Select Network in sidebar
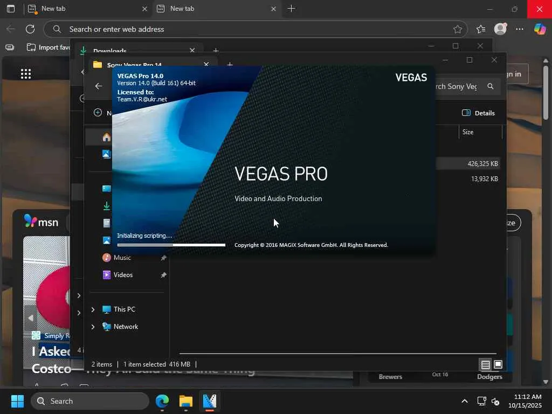The width and height of the screenshot is (552, 414). pyautogui.click(x=126, y=327)
